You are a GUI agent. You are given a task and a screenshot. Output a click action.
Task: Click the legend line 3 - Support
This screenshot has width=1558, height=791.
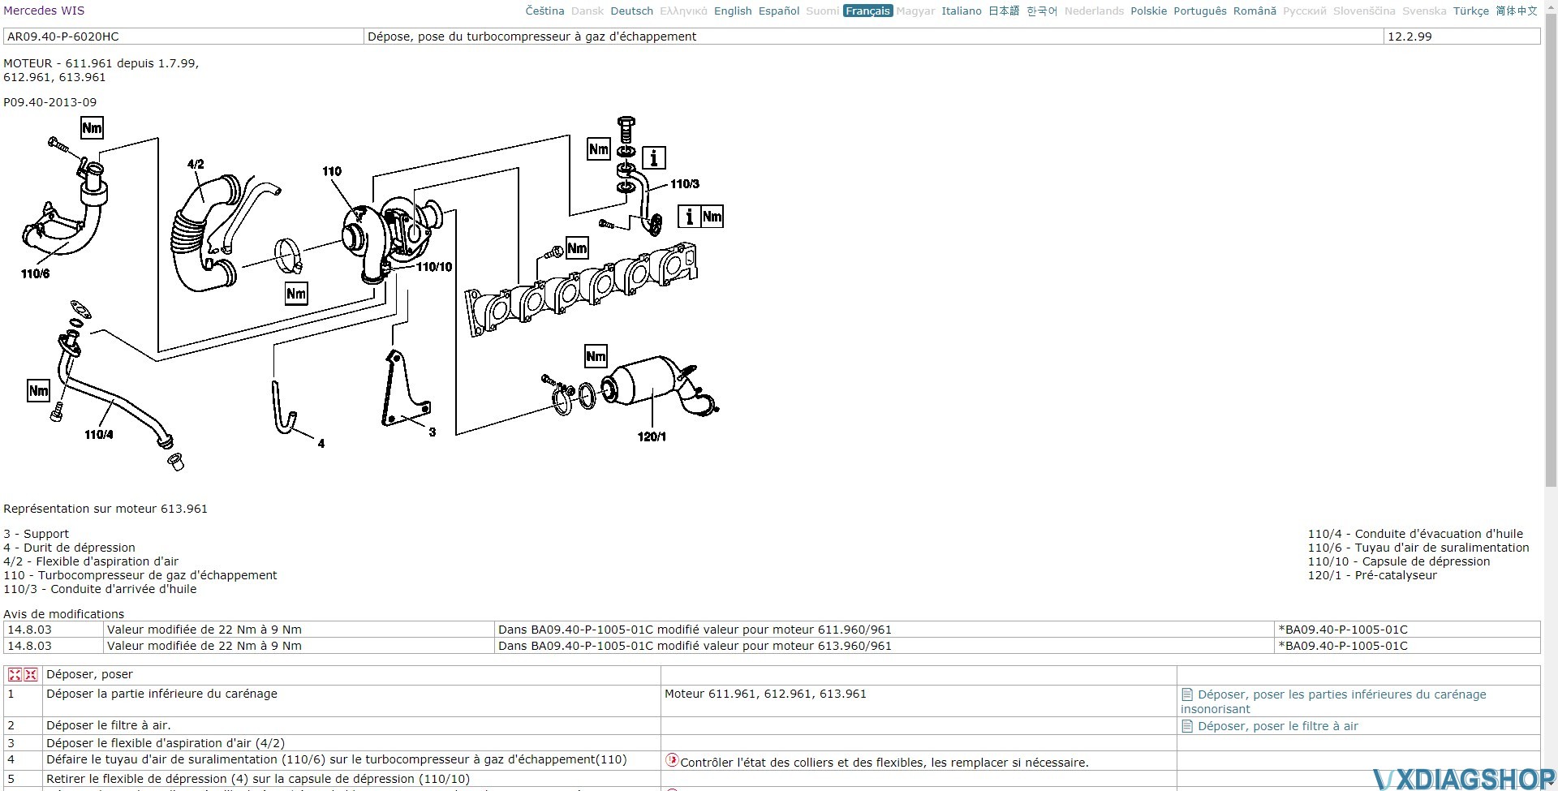coord(36,534)
